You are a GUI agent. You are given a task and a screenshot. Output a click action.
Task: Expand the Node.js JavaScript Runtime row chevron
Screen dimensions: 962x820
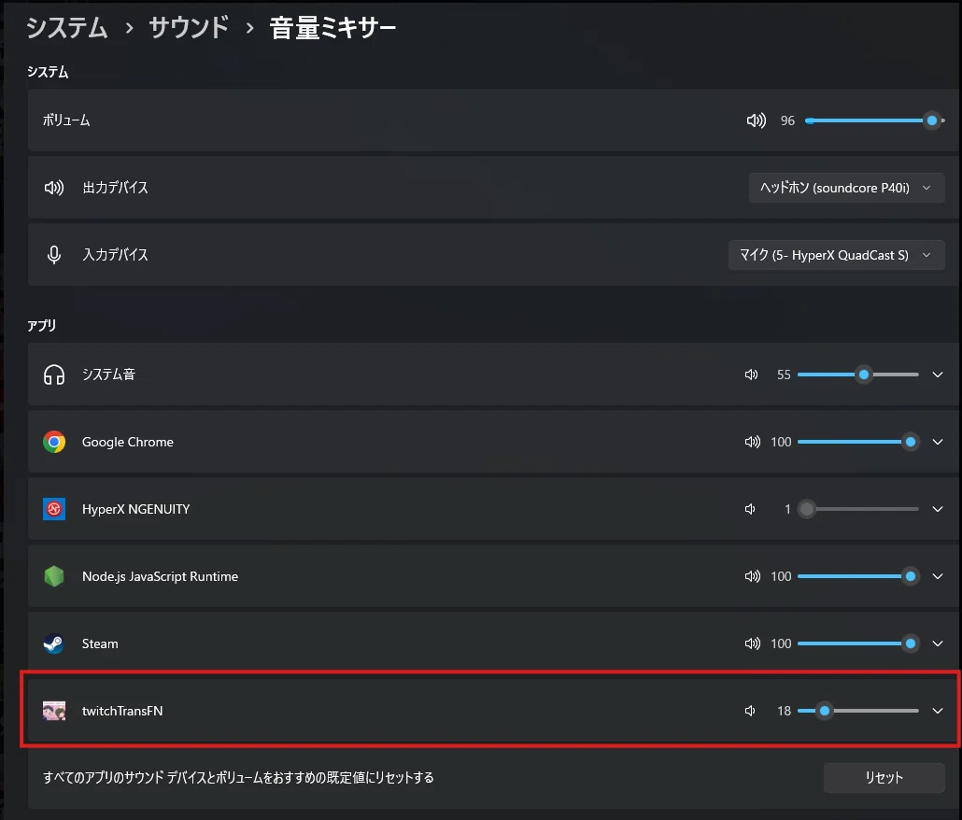click(938, 576)
